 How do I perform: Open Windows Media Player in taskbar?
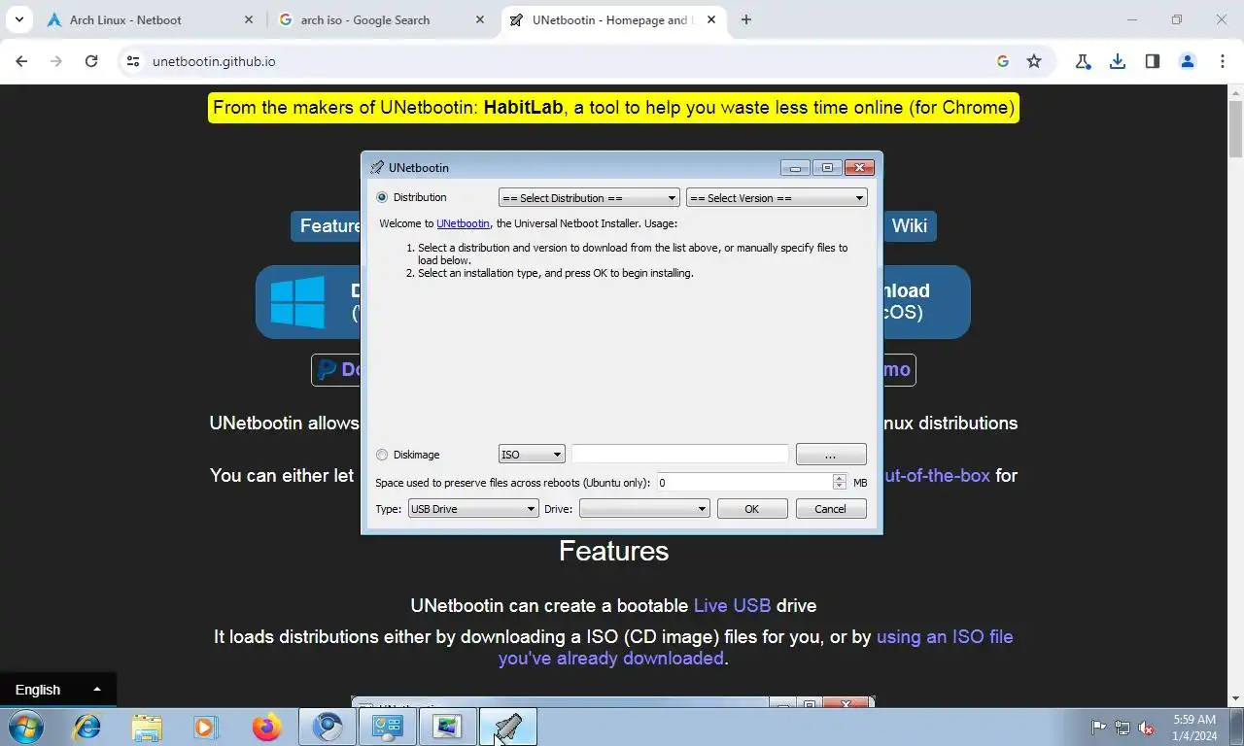click(206, 727)
